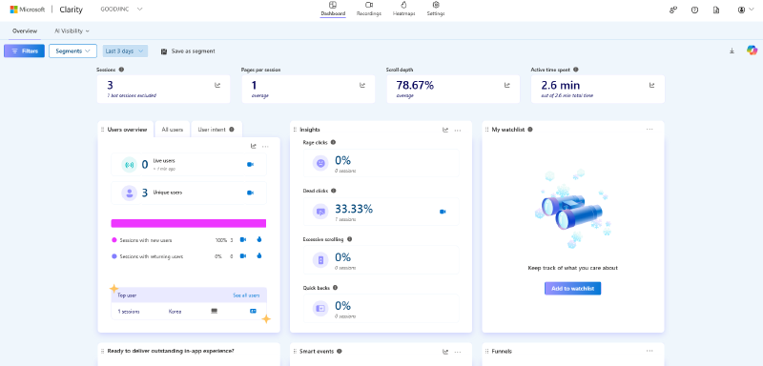Click the Scroll depth 78.67% value
Screen dimensions: 763x366
click(415, 85)
